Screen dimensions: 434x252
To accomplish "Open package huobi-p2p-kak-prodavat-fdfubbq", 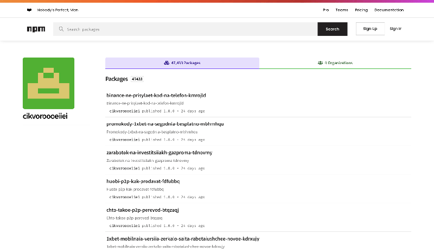I will coord(143,181).
